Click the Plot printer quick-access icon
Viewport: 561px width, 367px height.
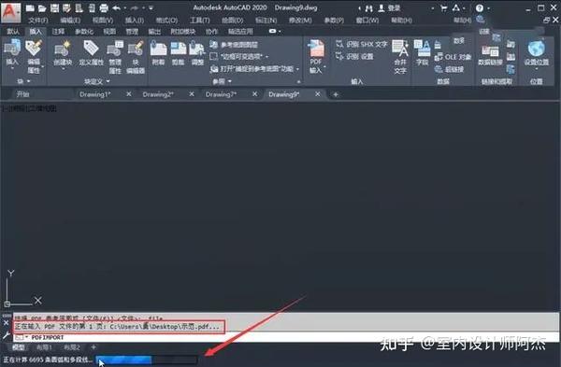104,7
